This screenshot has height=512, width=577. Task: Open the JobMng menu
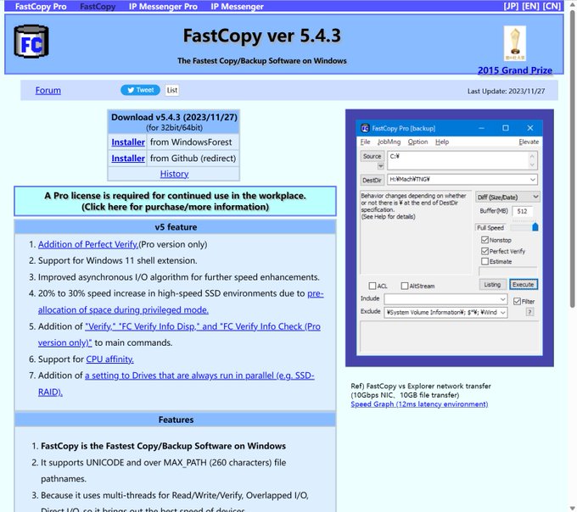[x=389, y=142]
